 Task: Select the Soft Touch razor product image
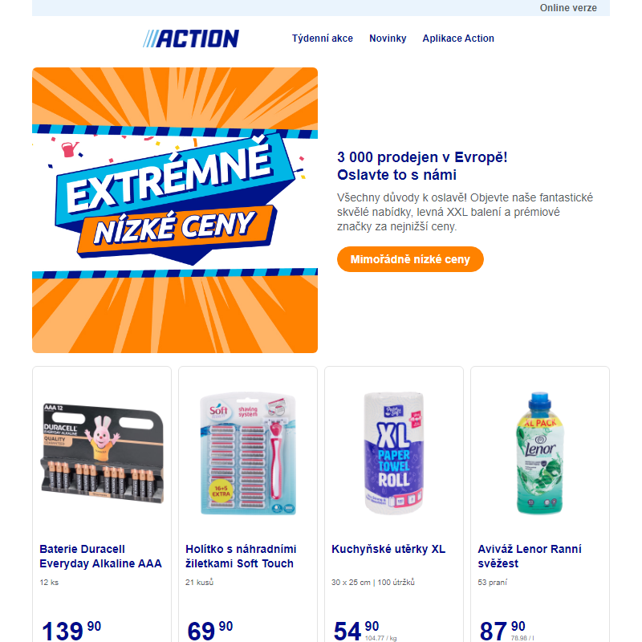coord(248,453)
